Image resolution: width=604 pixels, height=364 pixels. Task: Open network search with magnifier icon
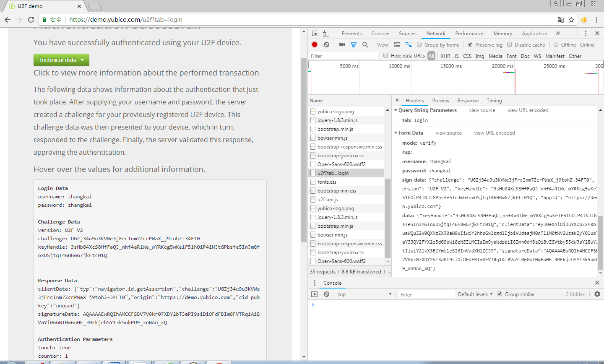[365, 44]
